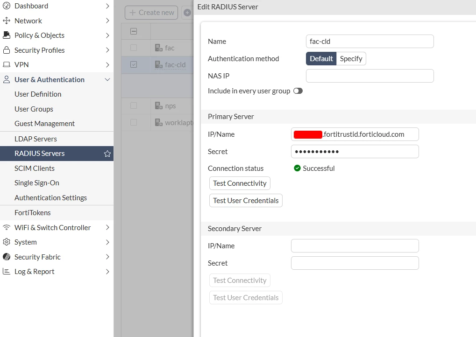
Task: Click the System gear icon
Action: tap(7, 242)
